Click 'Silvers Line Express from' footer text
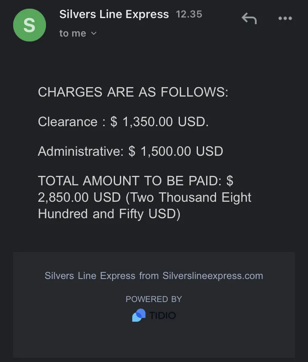 click(x=101, y=276)
